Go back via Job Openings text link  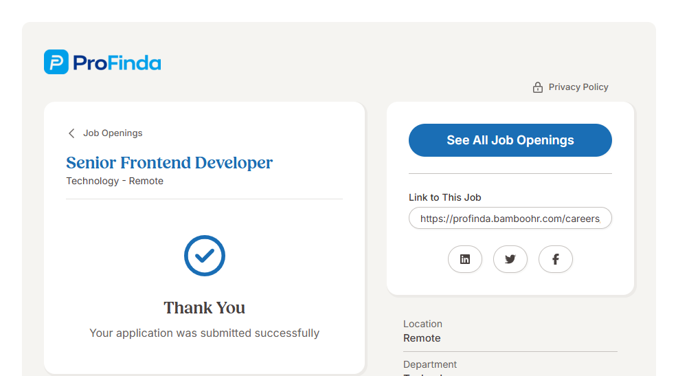113,133
